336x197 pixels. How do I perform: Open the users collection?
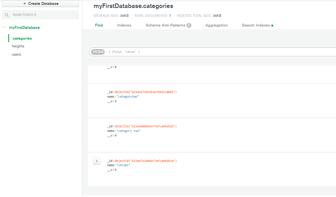tap(17, 55)
